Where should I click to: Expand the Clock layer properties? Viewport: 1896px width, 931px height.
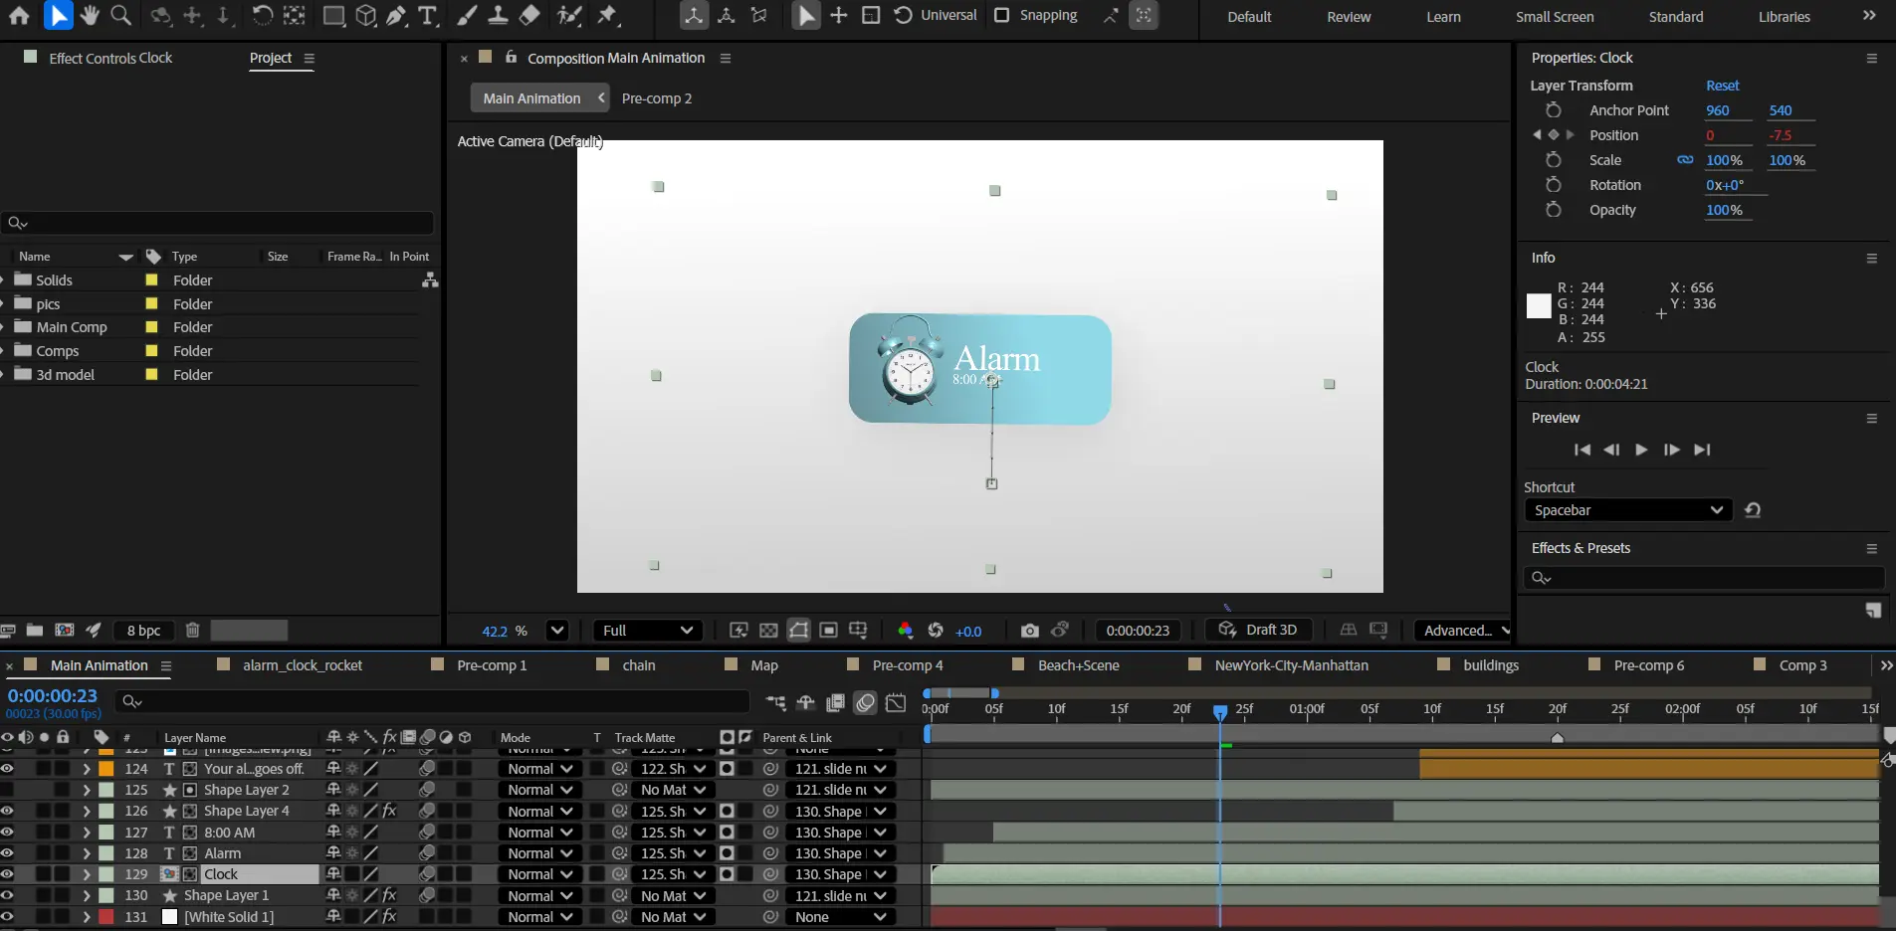[87, 874]
